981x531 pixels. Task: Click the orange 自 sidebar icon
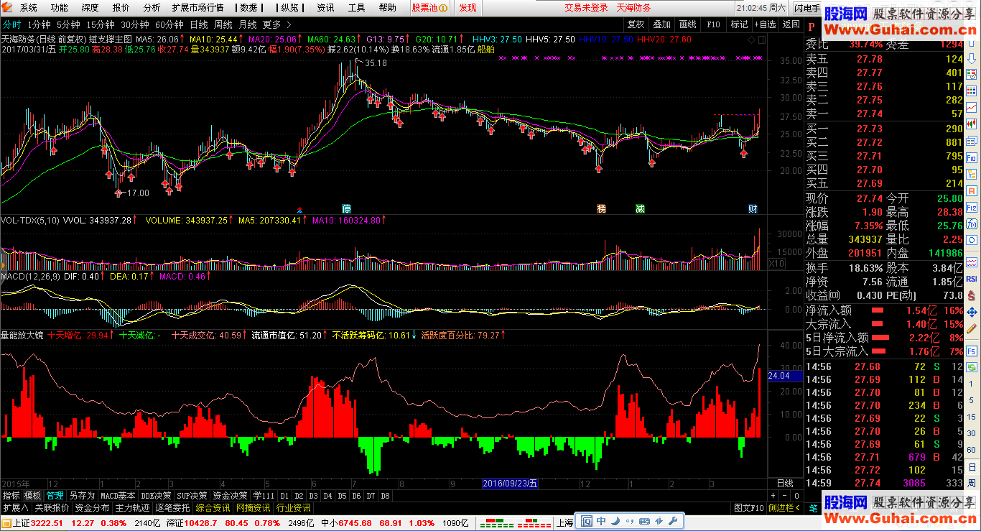(x=972, y=190)
